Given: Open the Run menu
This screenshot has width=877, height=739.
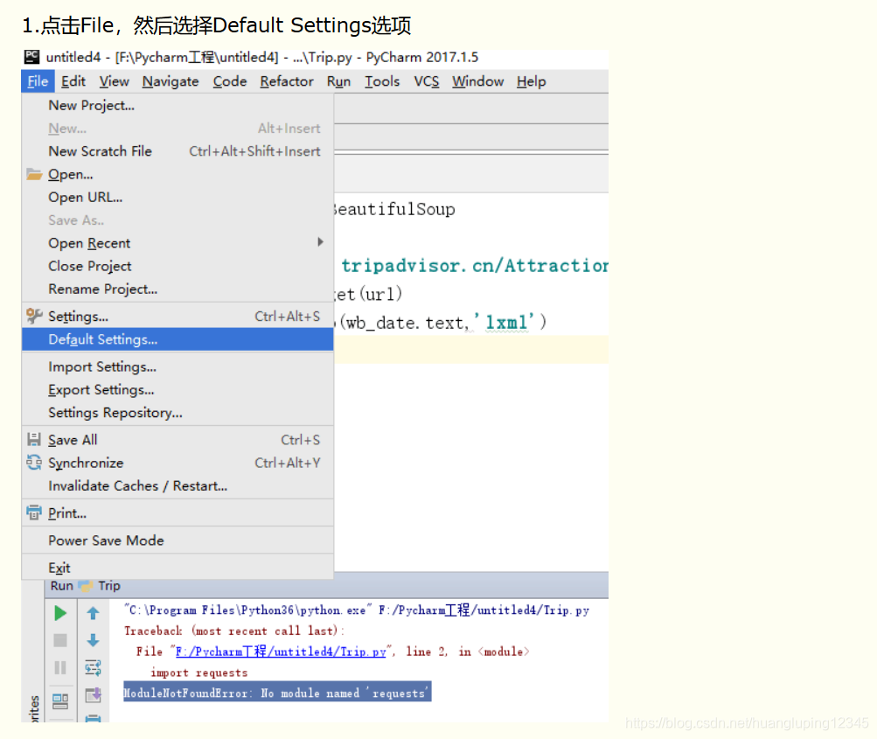Looking at the screenshot, I should (x=339, y=81).
